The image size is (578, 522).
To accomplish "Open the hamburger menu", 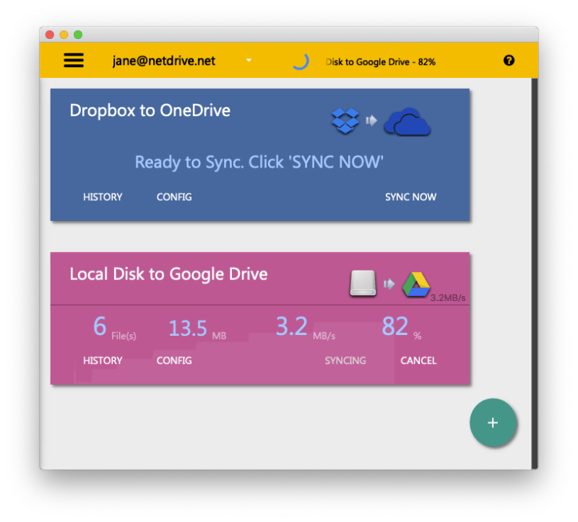I will click(74, 61).
